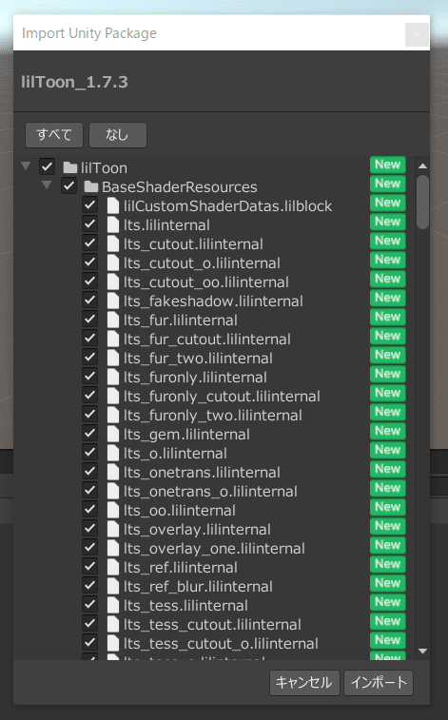Screen dimensions: 448x720
Task: Click file icon of lts_o.lilinternal
Action: 113,454
